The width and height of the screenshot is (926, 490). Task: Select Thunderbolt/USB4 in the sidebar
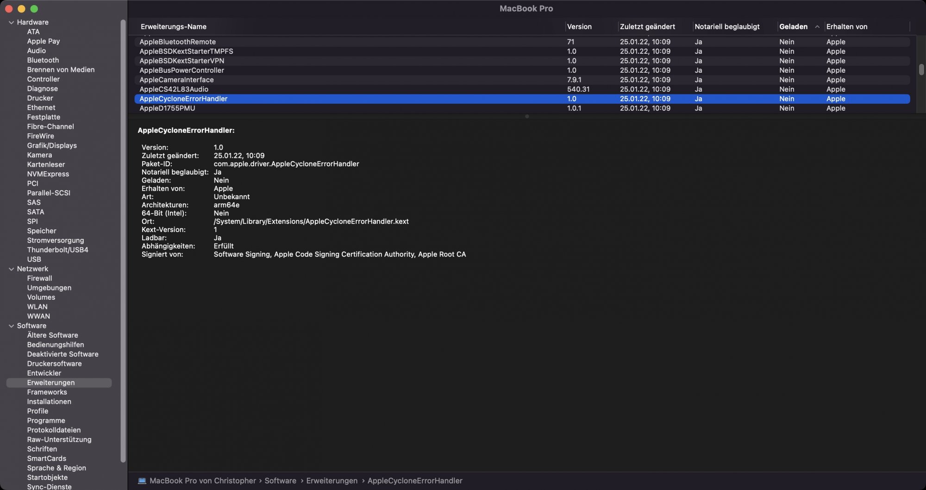point(57,250)
